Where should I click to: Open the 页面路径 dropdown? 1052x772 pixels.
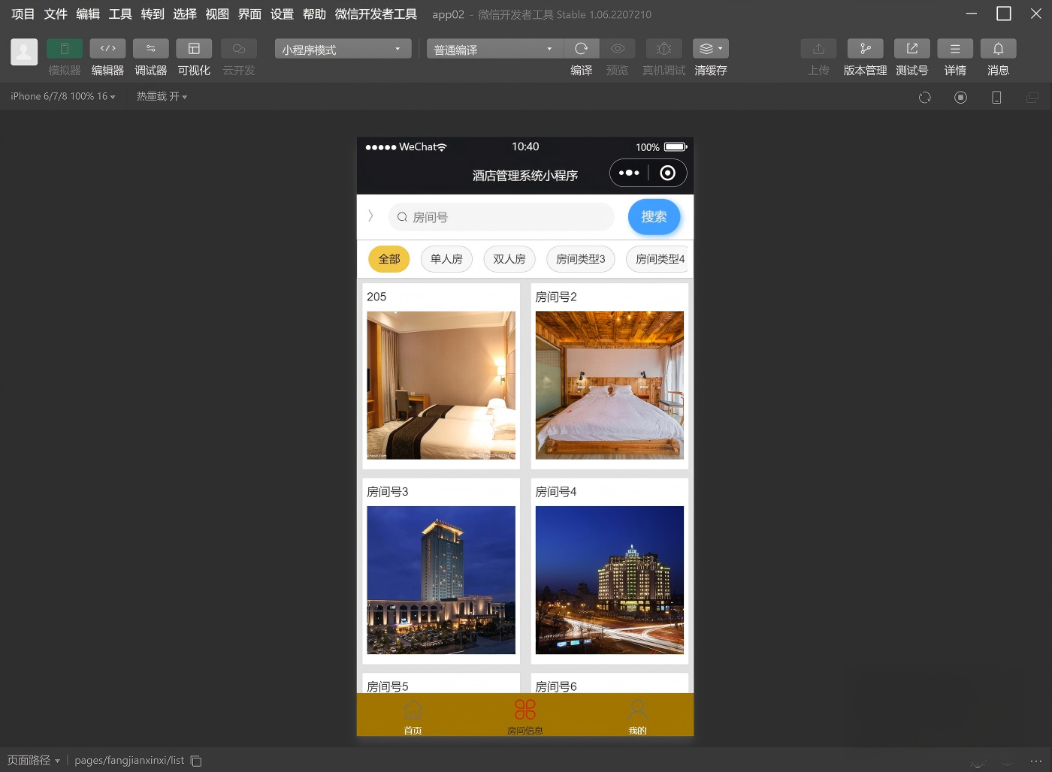click(34, 760)
